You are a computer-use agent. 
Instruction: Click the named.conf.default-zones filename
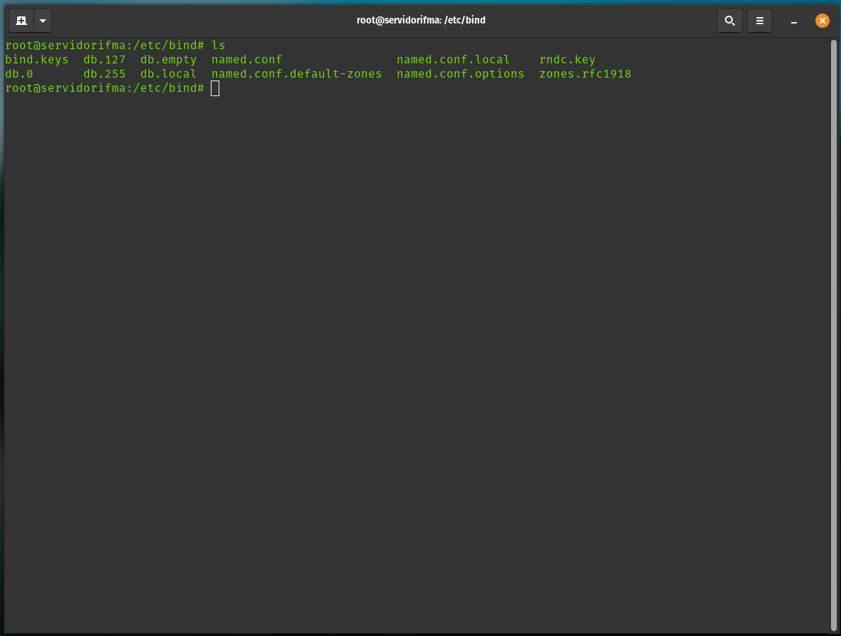point(296,73)
